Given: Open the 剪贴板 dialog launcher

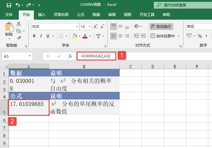Looking at the screenshot, I should [26, 46].
